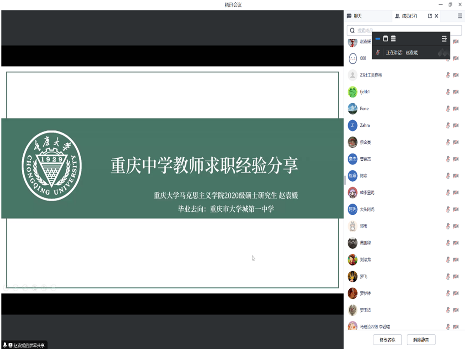
Task: Open the hamburger menu at top right
Action: point(460,16)
